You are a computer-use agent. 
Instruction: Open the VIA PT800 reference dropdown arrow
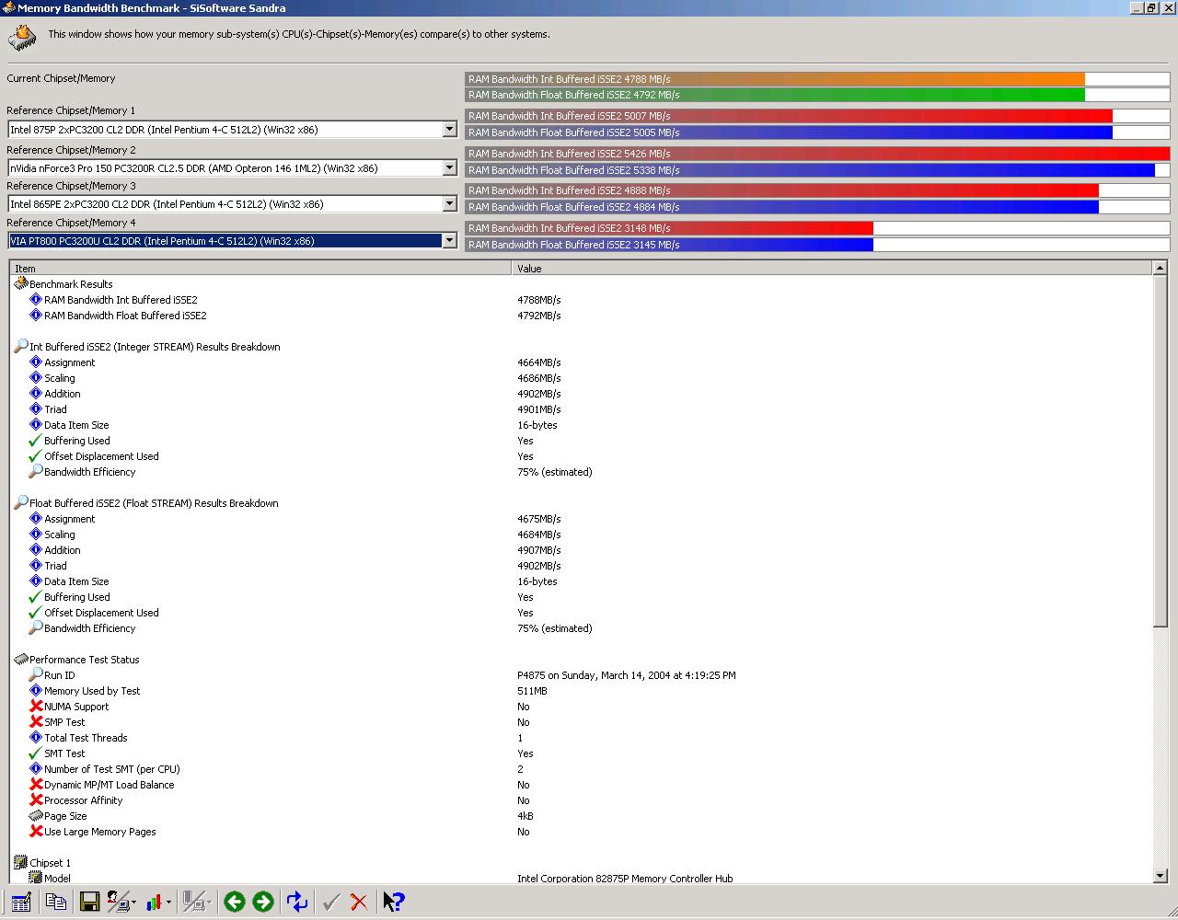(x=449, y=241)
